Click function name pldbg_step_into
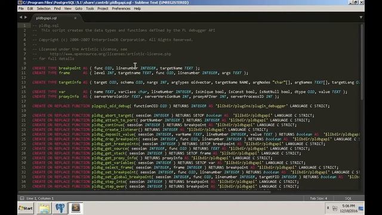Viewport: 382px width, 215px height. pos(109,182)
